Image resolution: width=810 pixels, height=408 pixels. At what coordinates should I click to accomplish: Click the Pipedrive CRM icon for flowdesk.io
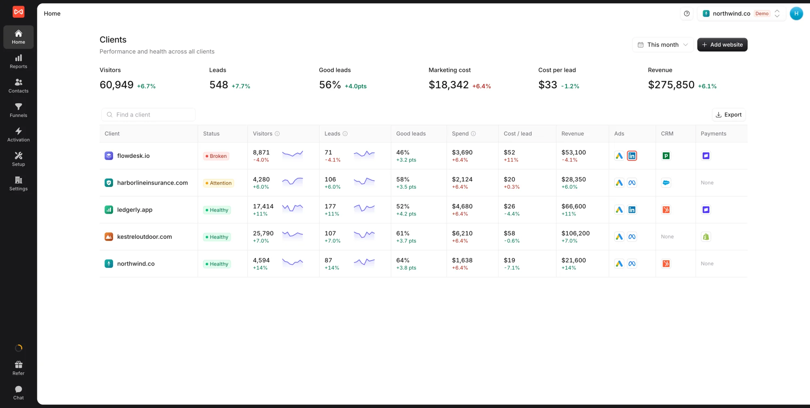coord(666,156)
